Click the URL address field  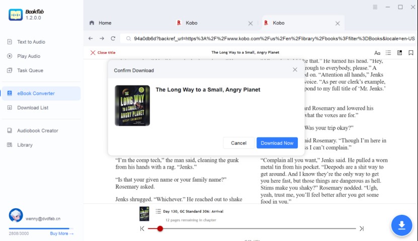268,39
